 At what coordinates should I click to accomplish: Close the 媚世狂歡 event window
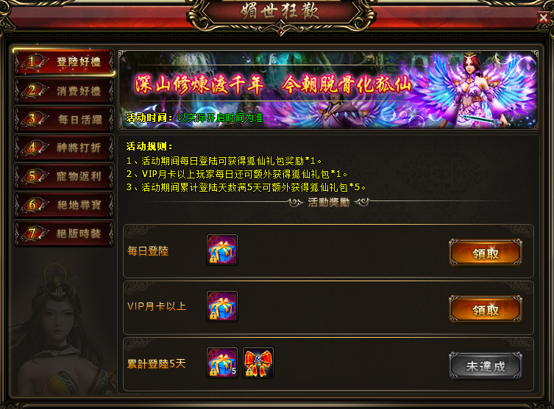point(544,18)
